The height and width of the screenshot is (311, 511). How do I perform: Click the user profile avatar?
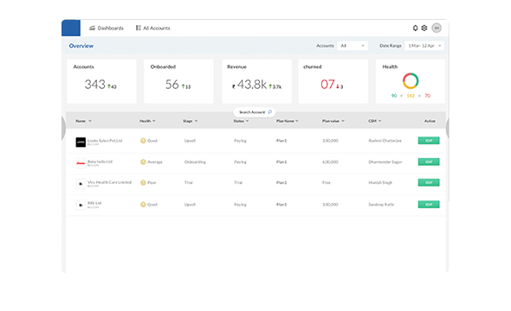pos(437,28)
